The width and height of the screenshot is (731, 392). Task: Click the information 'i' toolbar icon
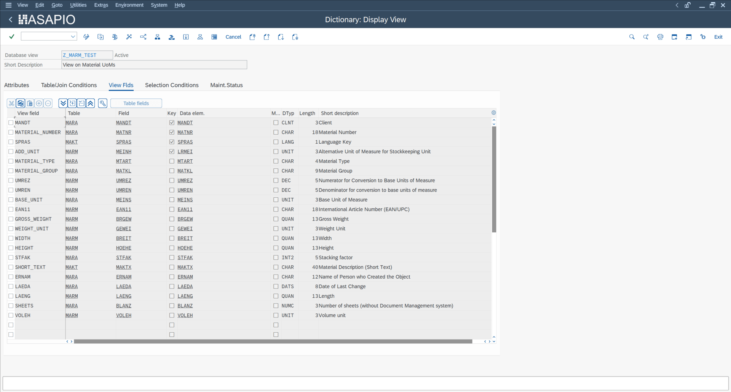tap(186, 37)
